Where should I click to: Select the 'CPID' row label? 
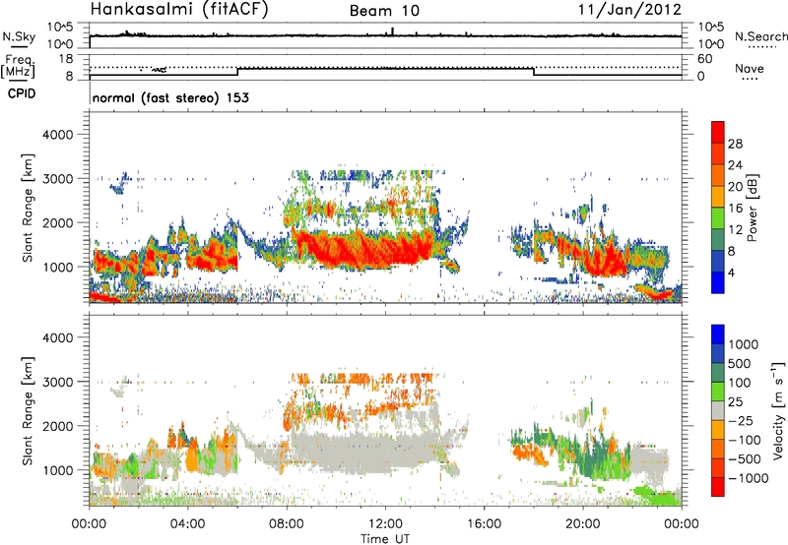click(x=22, y=93)
